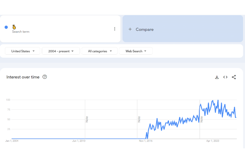Click the help icon beside Interest over time
The height and width of the screenshot is (163, 245).
pos(45,77)
